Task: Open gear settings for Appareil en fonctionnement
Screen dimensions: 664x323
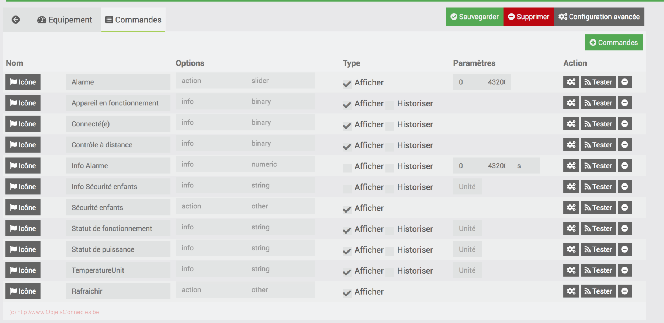Action: pyautogui.click(x=571, y=103)
